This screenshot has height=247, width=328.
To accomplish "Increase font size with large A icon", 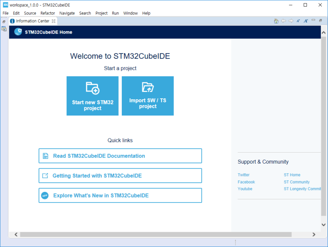I will (305, 21).
